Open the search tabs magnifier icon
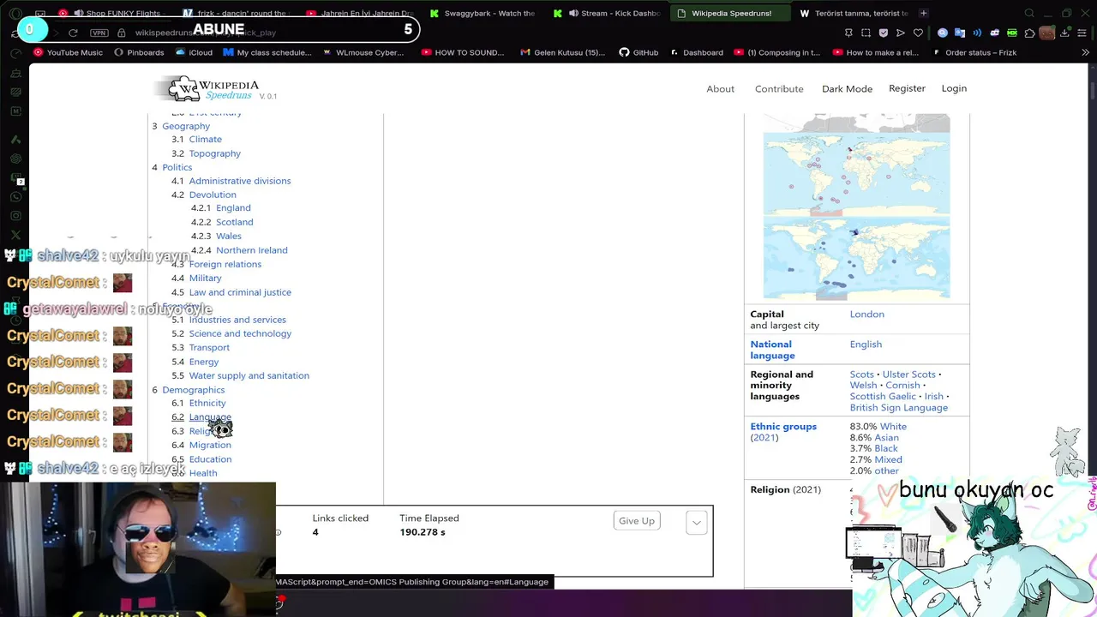 pyautogui.click(x=1029, y=14)
